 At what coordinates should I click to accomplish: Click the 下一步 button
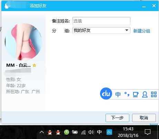click(117, 118)
